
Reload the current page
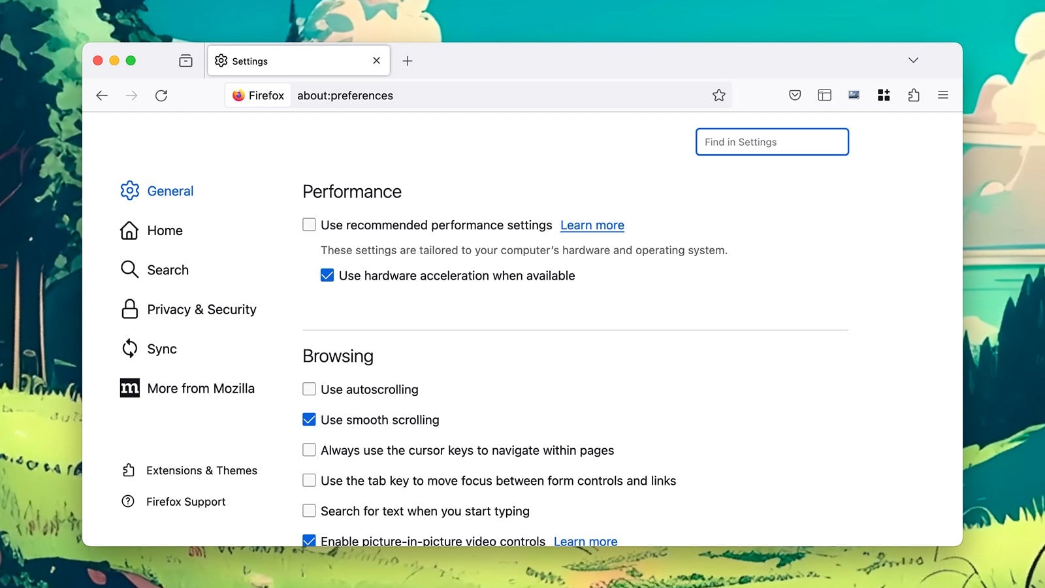(x=162, y=95)
